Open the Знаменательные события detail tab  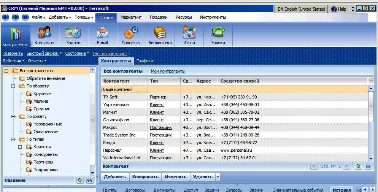pyautogui.click(x=298, y=190)
